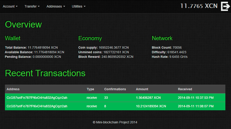Click the Network section heading
231x129 pixels.
[162, 38]
